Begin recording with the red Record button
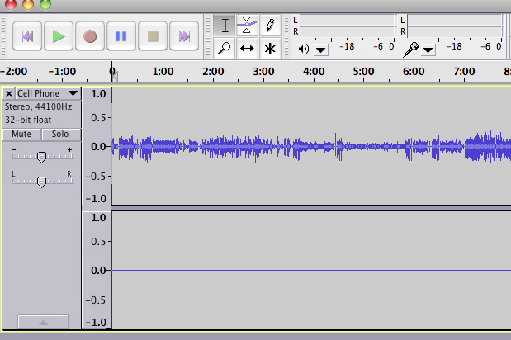511x340 pixels. point(90,36)
